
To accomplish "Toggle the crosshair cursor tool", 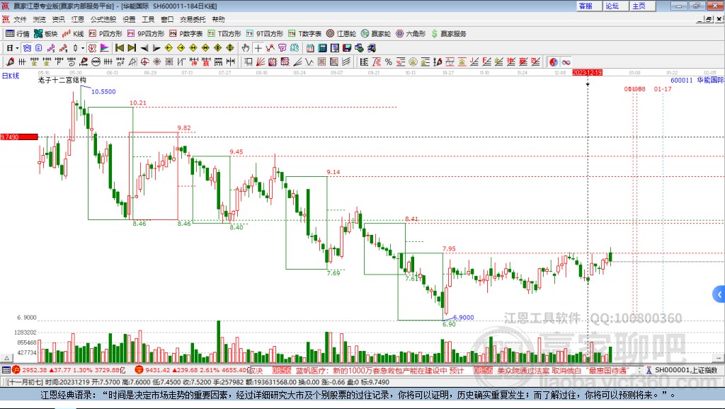I will coord(258,48).
